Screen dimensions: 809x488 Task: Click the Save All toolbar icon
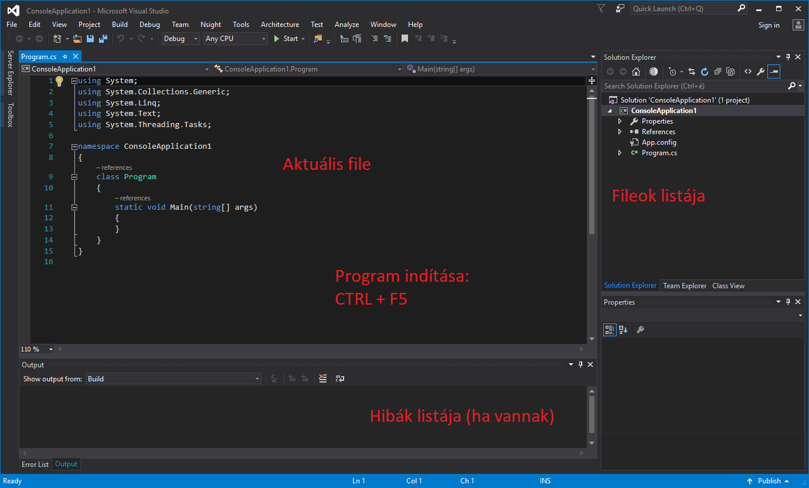click(103, 39)
